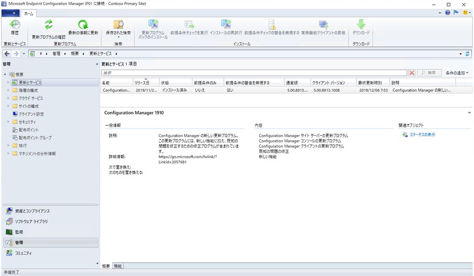Screen dimensions: 474x276
Task: Expand 移行 folder
Action: pos(8,146)
